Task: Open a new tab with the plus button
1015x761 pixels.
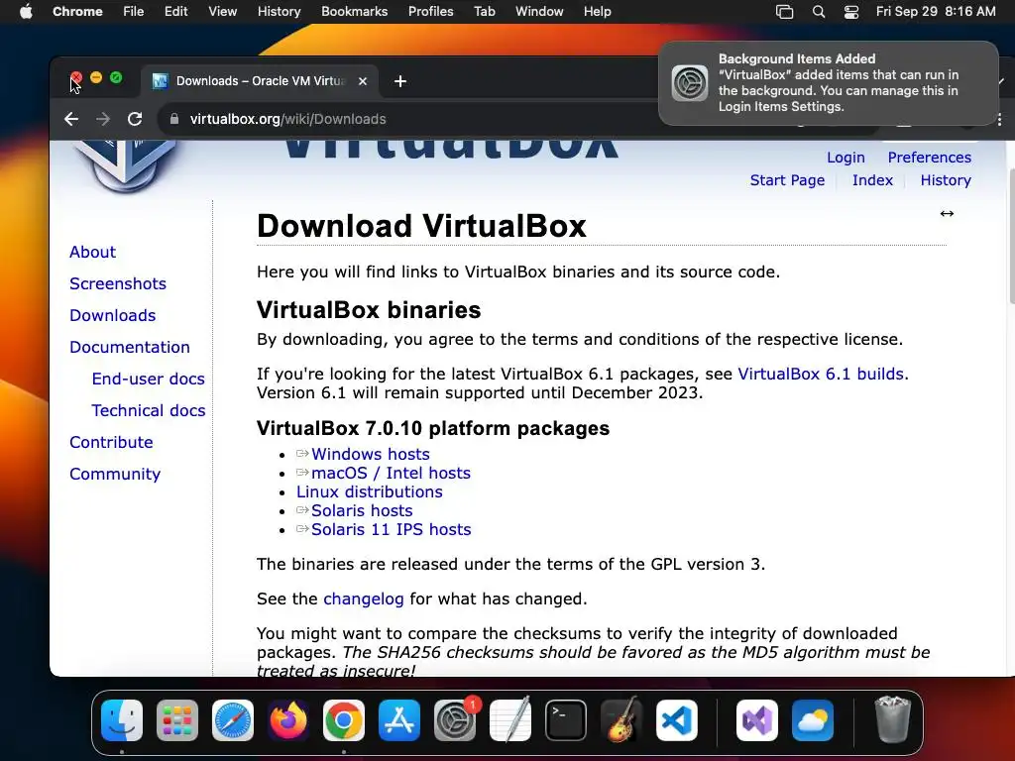Action: (400, 81)
